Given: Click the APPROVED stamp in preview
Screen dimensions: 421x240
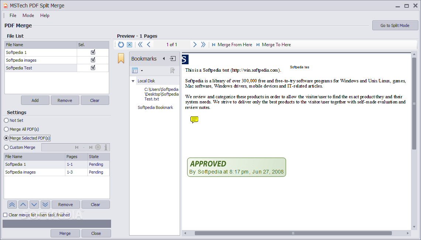Looking at the screenshot, I should (x=237, y=167).
